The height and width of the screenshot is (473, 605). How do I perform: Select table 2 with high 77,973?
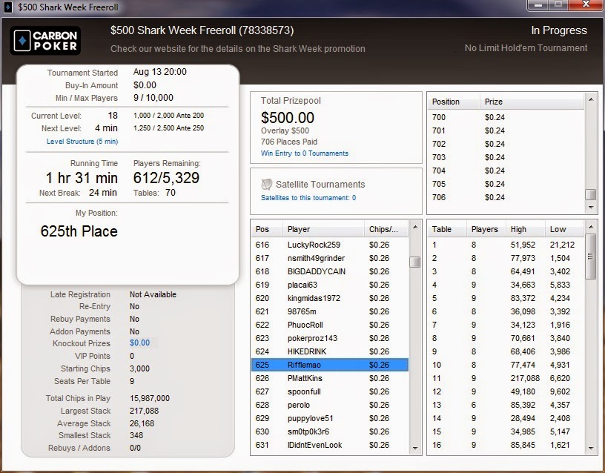pyautogui.click(x=506, y=258)
